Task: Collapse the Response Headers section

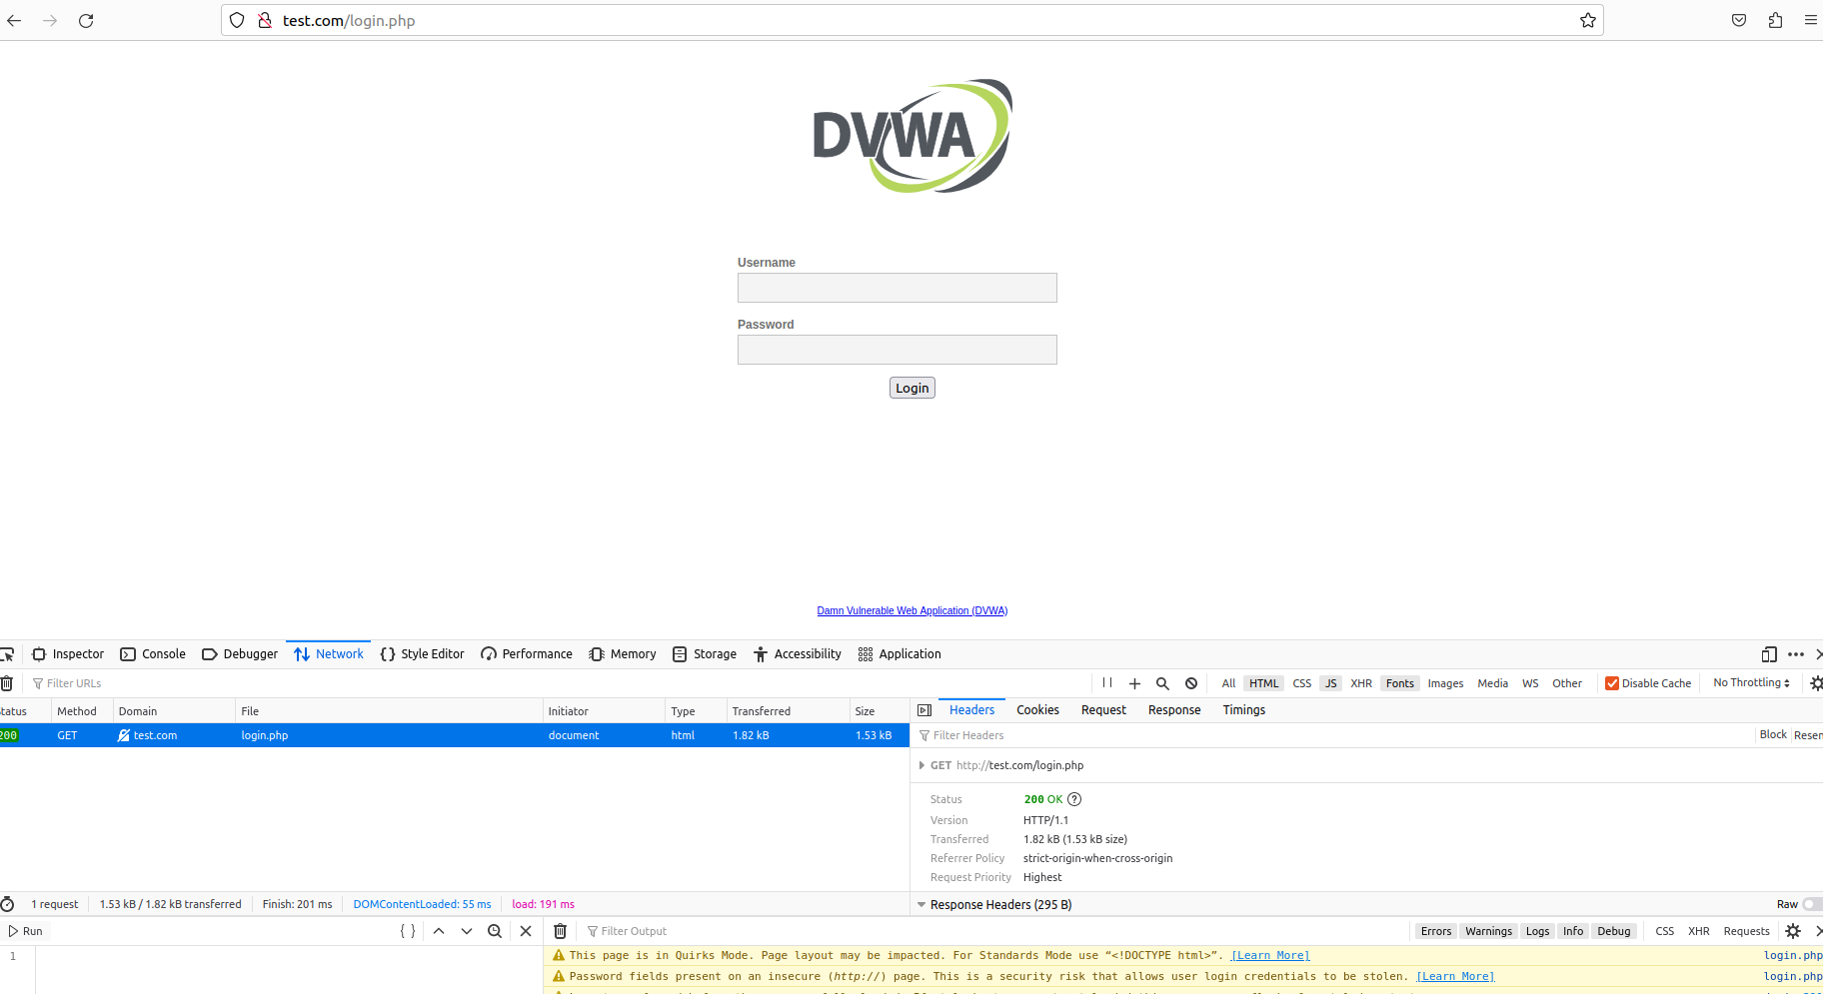Action: click(x=921, y=904)
